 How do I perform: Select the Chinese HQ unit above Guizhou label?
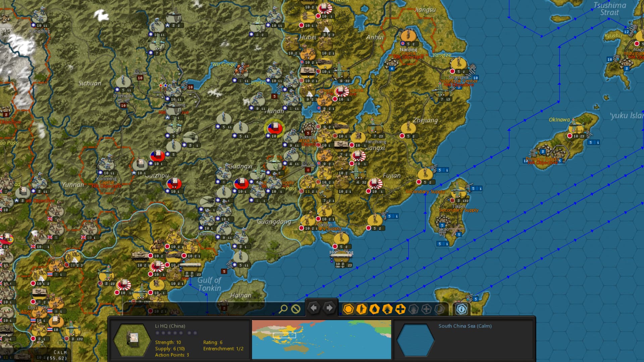tap(157, 156)
